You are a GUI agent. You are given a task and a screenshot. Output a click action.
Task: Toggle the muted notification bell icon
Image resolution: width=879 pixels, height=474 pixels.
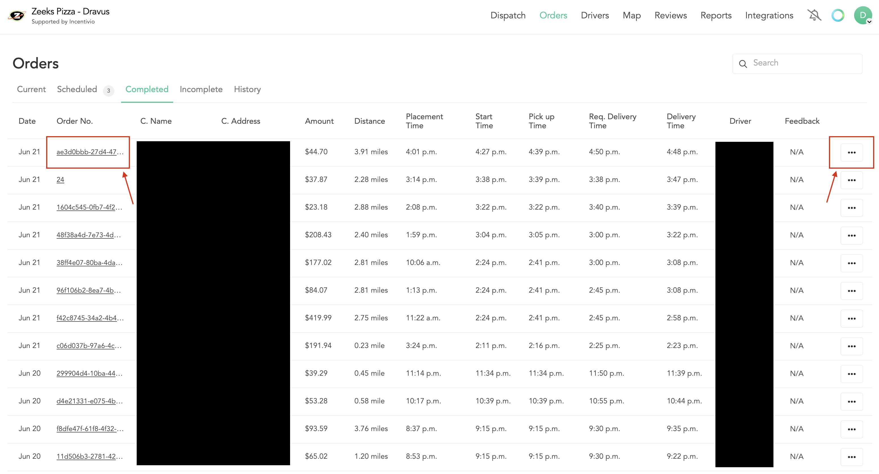tap(814, 15)
